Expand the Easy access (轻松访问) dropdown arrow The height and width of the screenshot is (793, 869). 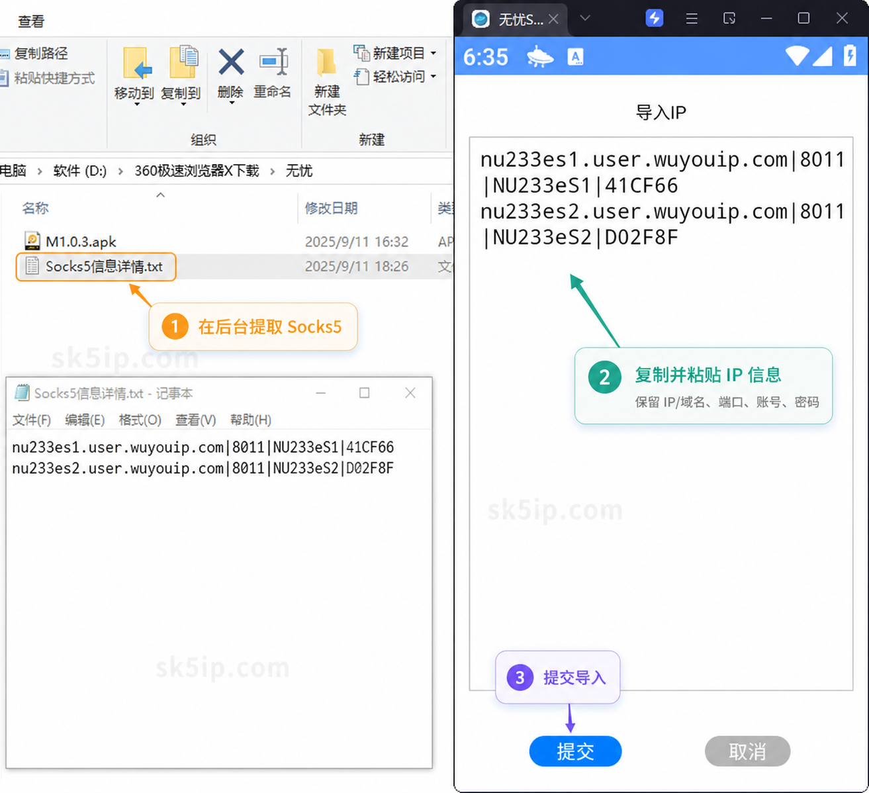(434, 77)
